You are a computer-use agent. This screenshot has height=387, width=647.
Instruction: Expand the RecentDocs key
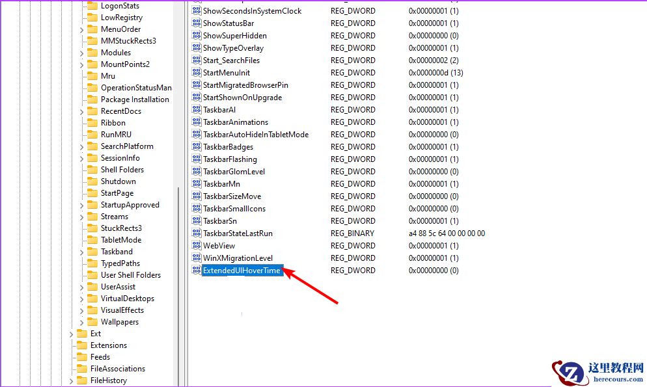point(82,112)
